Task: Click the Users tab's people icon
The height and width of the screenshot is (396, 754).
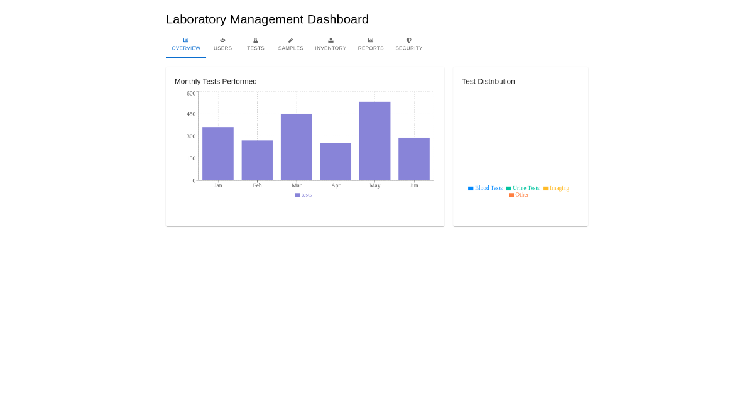Action: 222,40
